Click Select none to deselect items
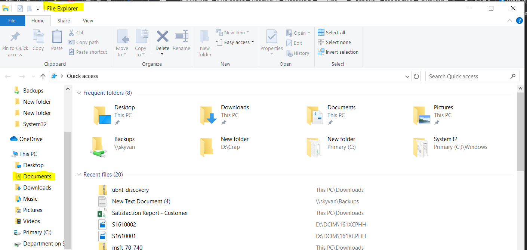Screen dimensions: 527x250 334,42
